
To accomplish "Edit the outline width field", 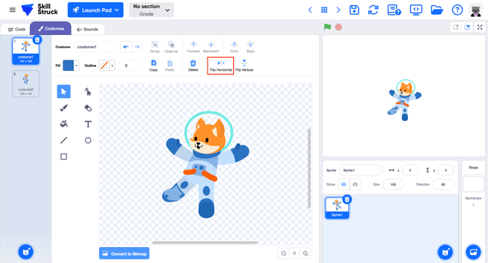I will [x=128, y=66].
